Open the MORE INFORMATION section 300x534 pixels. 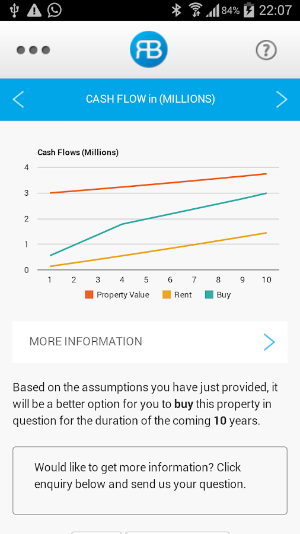coord(150,342)
